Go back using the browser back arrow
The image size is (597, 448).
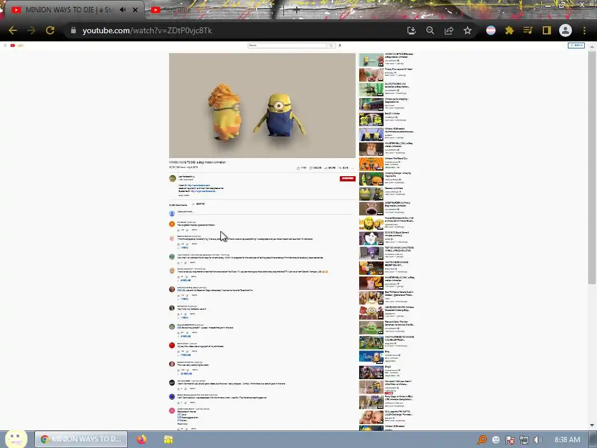point(13,30)
